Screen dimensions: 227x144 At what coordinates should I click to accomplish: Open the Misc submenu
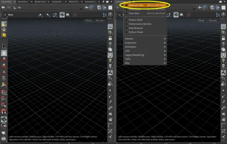click(x=145, y=63)
